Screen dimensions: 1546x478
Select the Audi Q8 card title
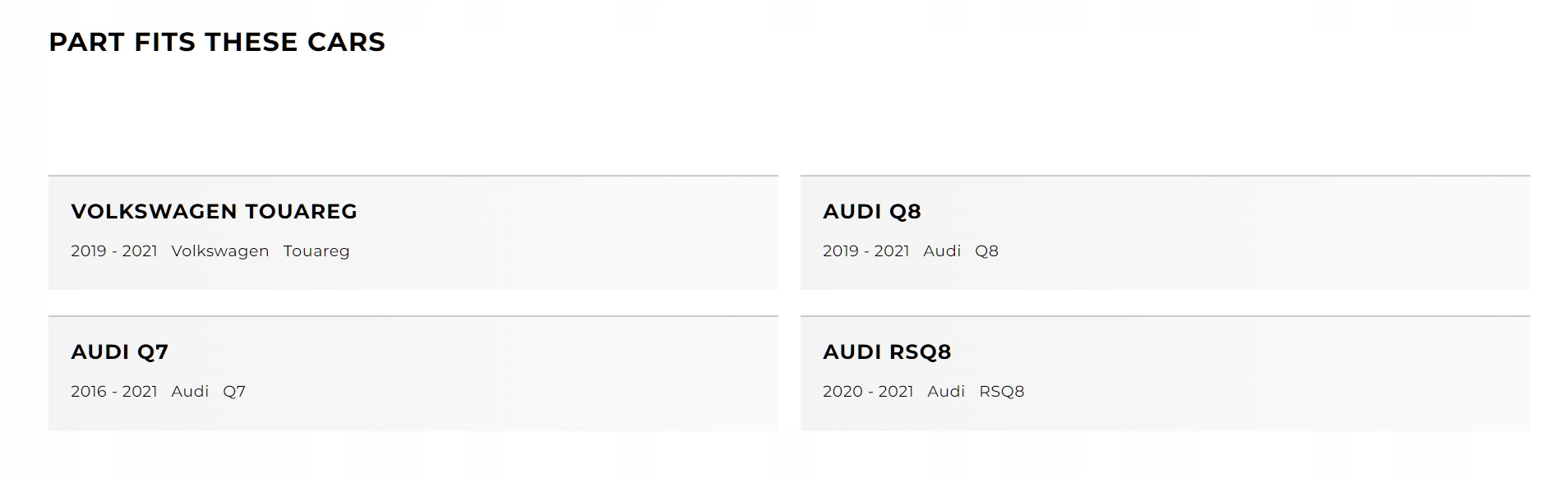871,212
